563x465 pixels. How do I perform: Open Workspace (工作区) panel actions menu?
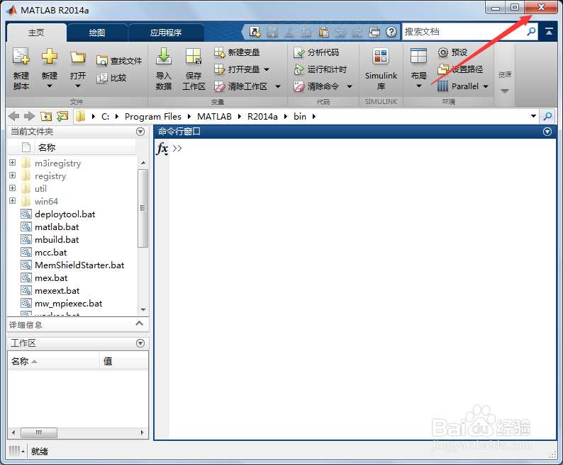tap(140, 343)
